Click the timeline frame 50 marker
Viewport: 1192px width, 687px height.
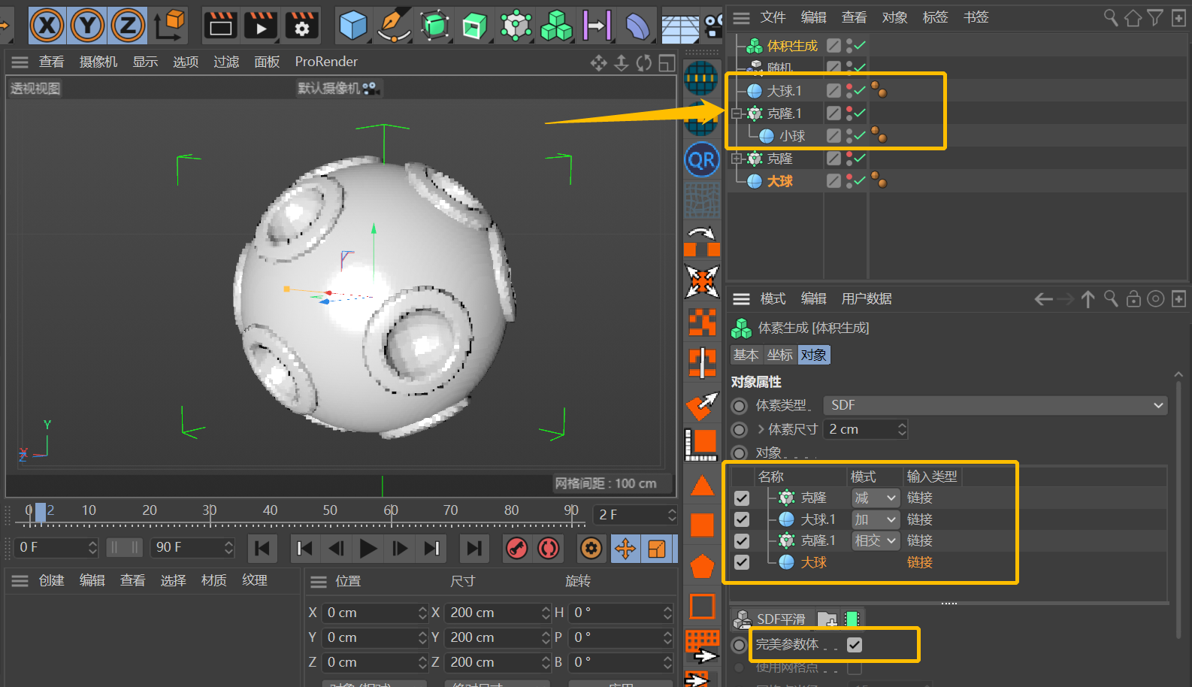(330, 510)
